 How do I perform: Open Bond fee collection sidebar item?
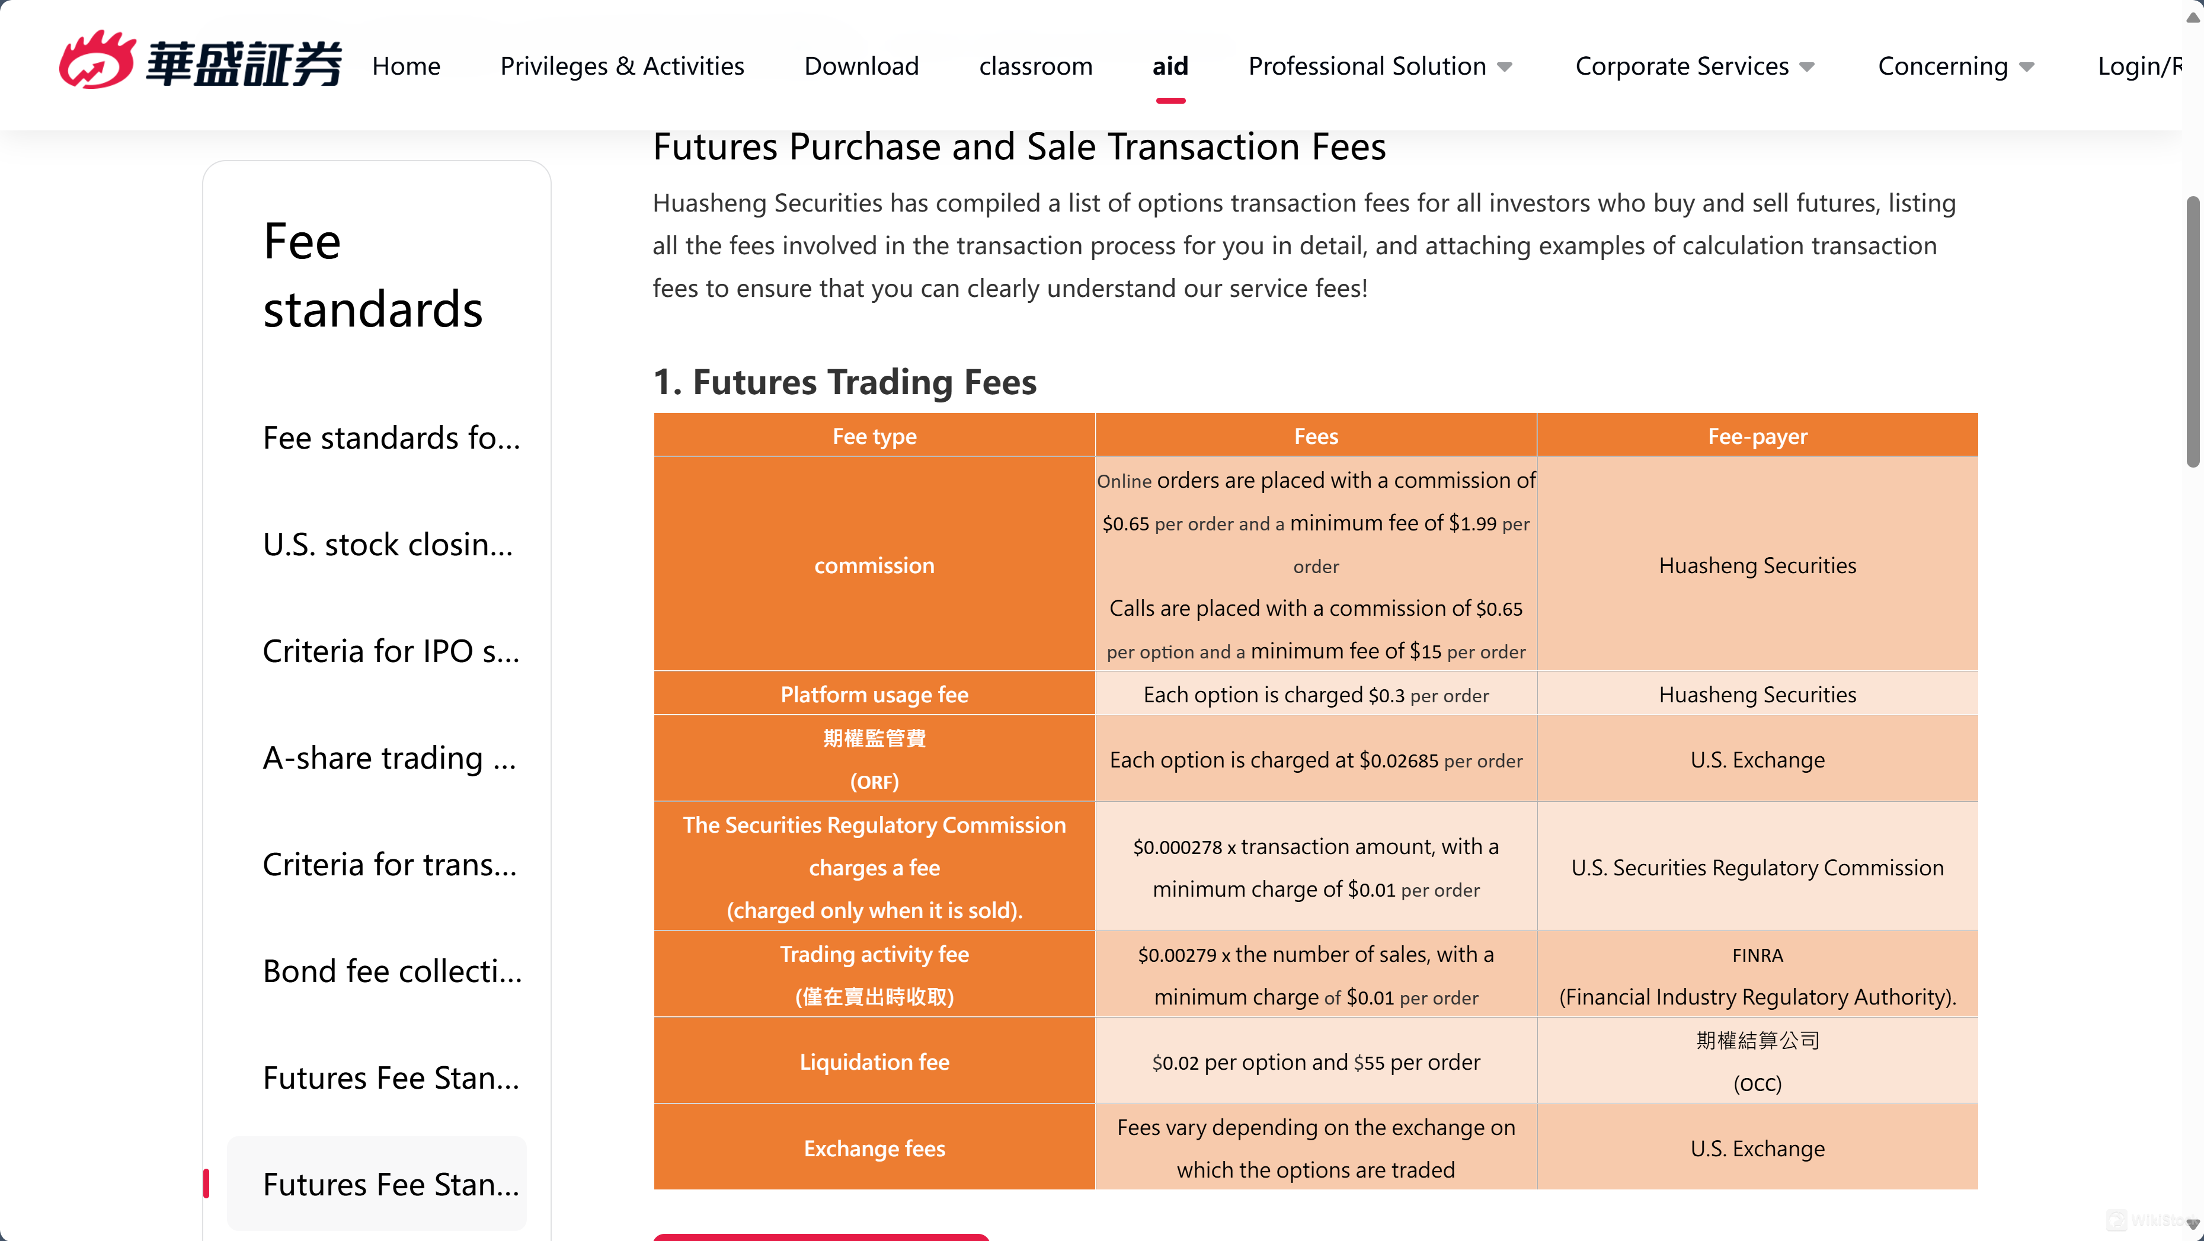coord(392,971)
